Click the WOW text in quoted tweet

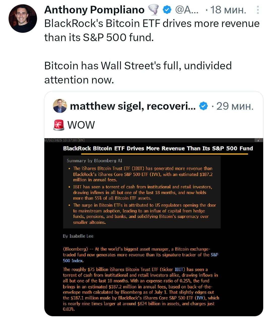click(x=81, y=125)
